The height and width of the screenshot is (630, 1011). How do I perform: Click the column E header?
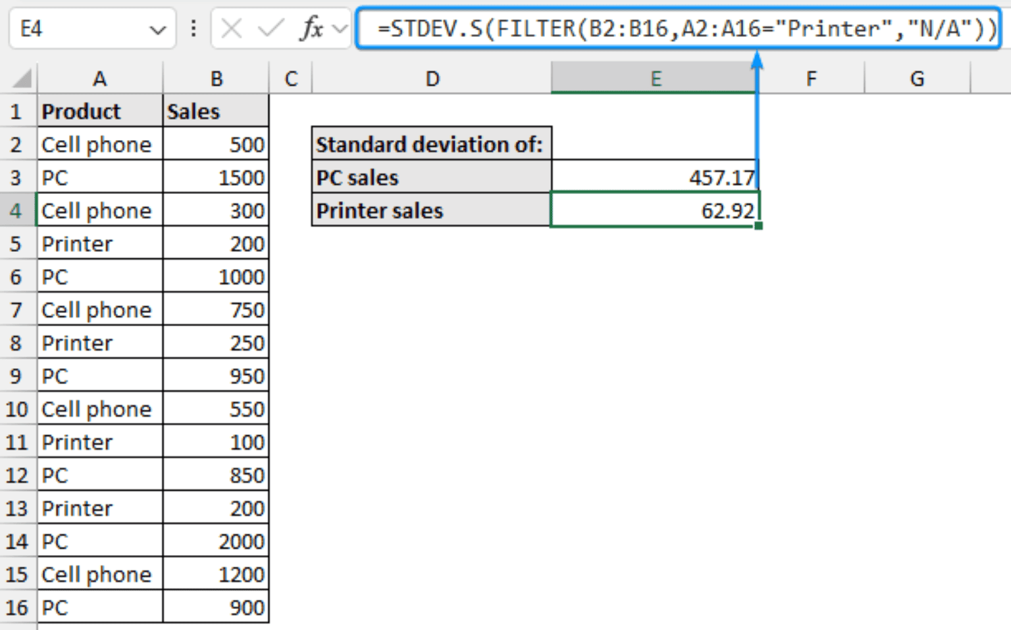[x=656, y=78]
